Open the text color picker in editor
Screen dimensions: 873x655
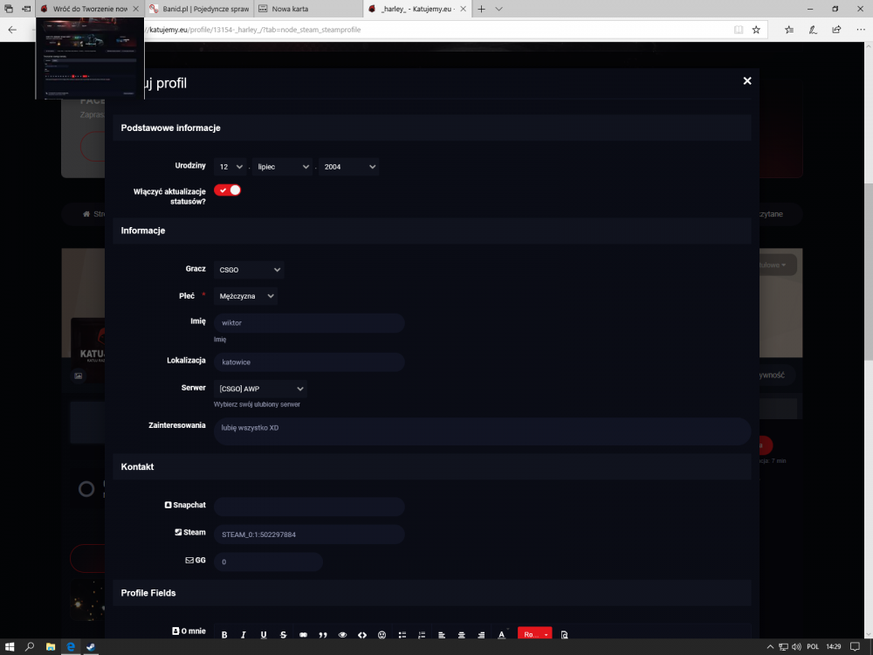(x=502, y=634)
